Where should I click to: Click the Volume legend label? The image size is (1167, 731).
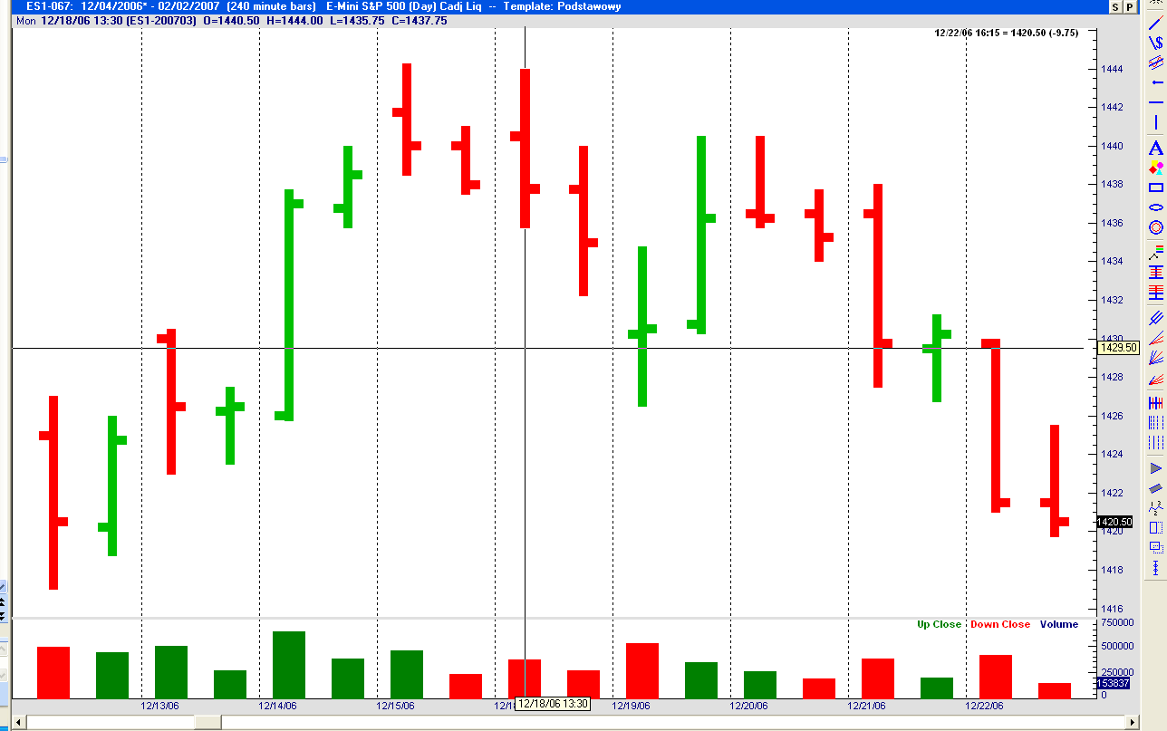[1058, 624]
